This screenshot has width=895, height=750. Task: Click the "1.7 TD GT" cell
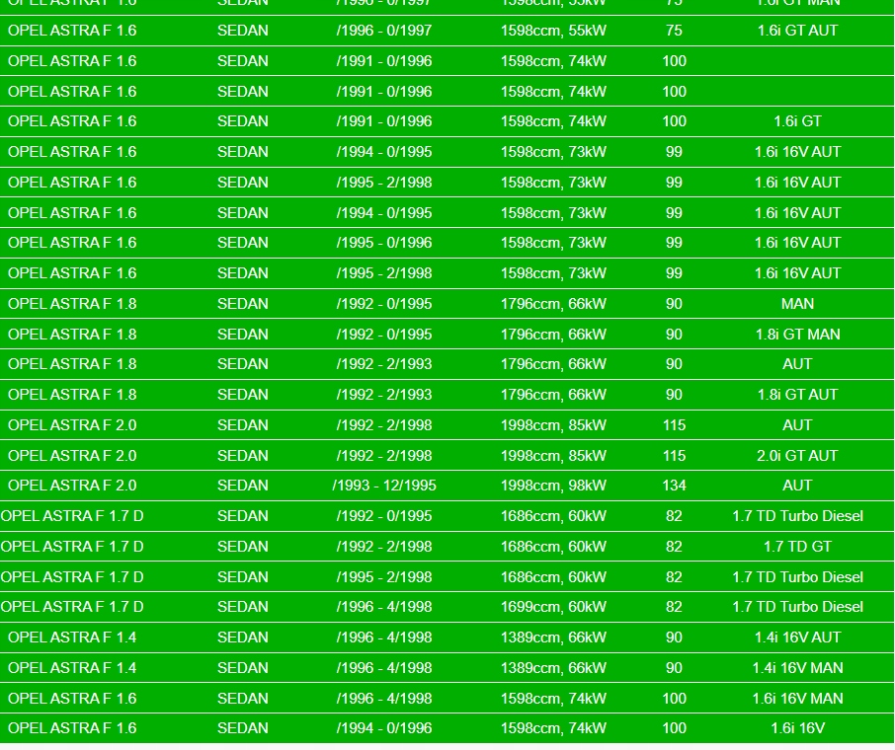[797, 547]
